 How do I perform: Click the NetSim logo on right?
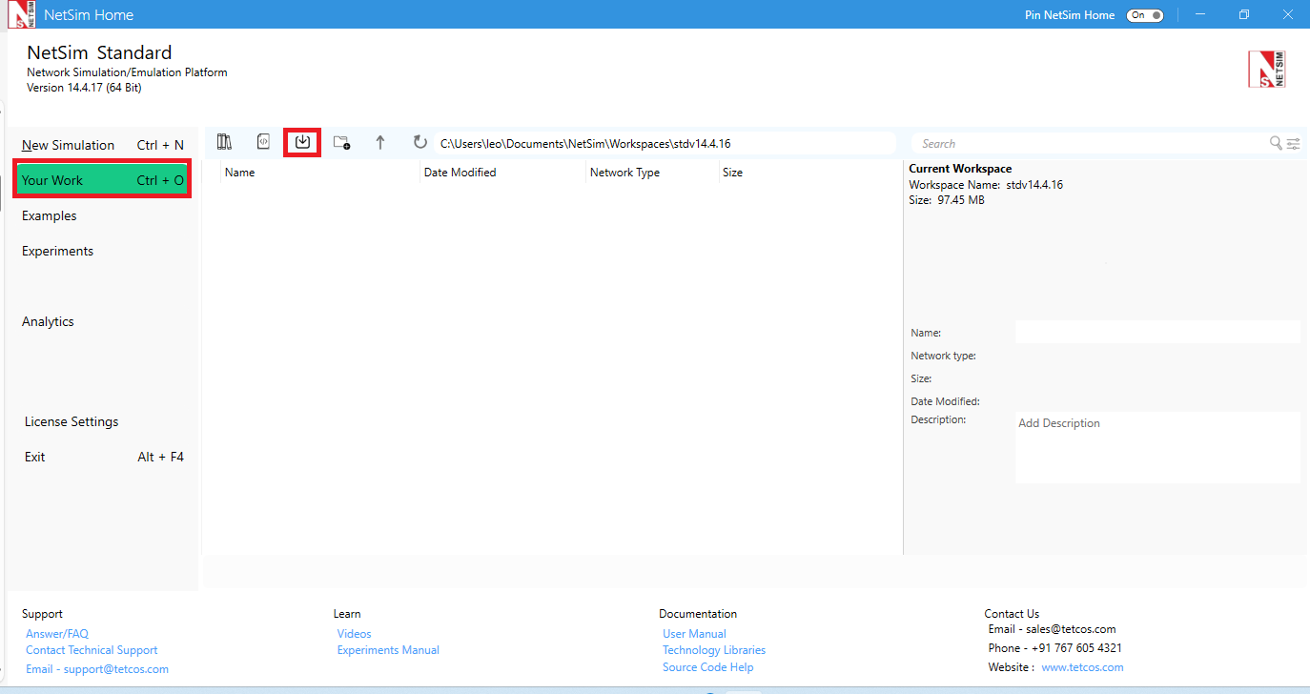[x=1267, y=70]
